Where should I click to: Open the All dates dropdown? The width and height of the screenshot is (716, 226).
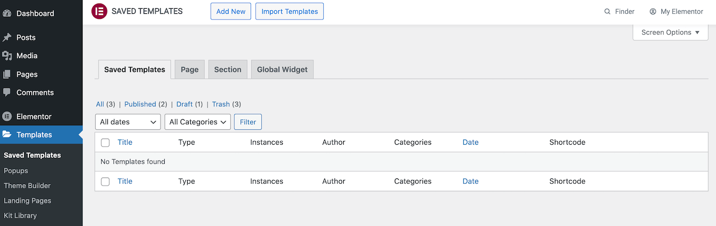128,122
